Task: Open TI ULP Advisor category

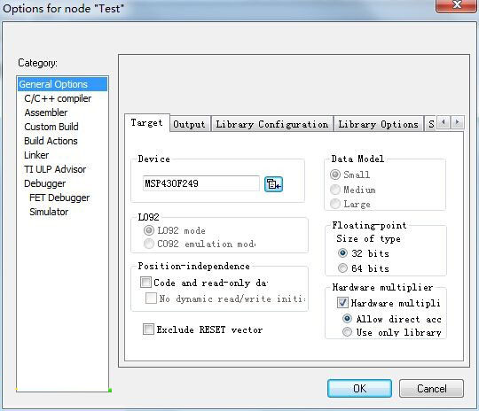Action: coord(55,169)
